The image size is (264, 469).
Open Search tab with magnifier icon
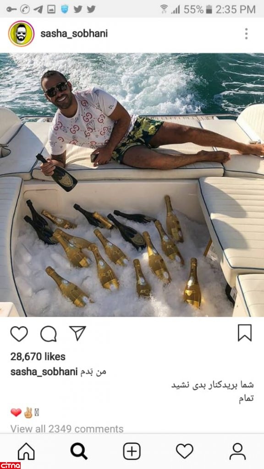point(79,451)
